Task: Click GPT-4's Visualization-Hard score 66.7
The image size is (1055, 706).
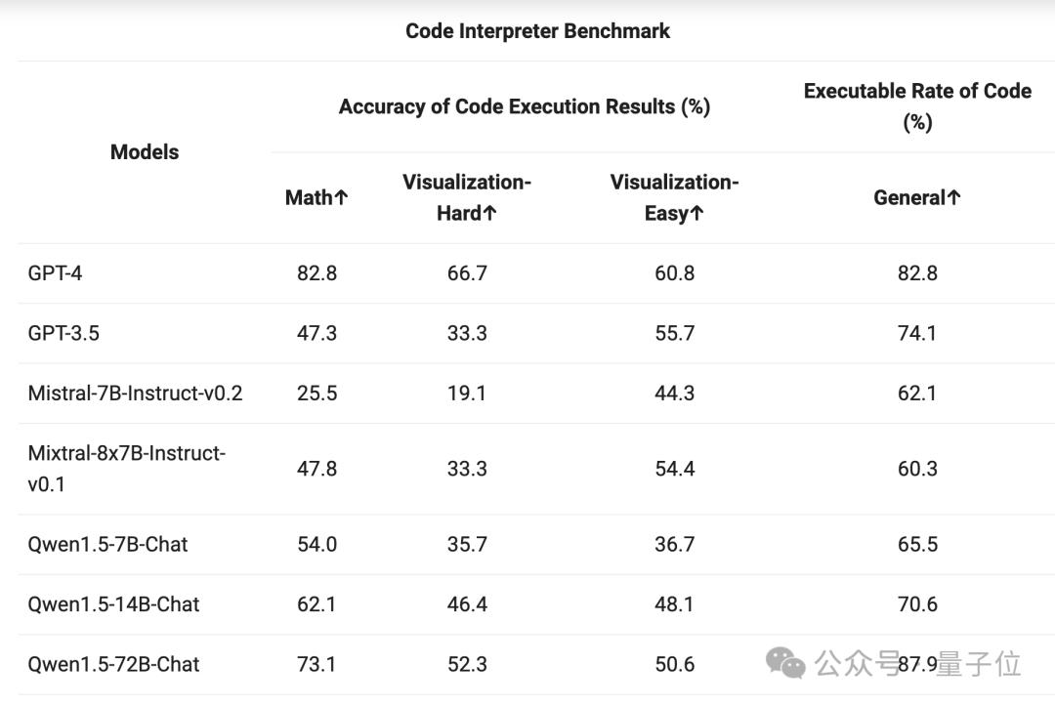Action: pos(467,273)
